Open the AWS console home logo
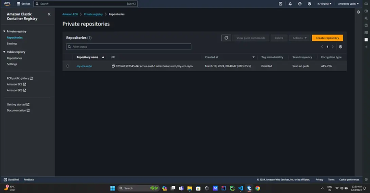This screenshot has height=193, width=370. point(7,3)
